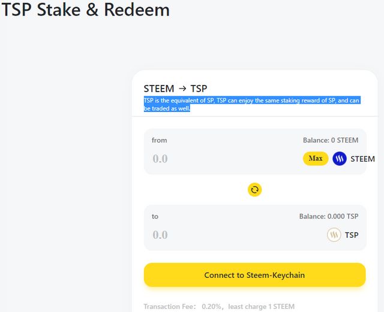This screenshot has height=312, width=384.
Task: Connect to Steem-Keychain
Action: [254, 275]
